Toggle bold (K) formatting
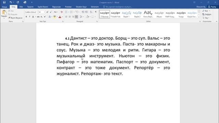The width and height of the screenshot is (219, 123). (x=26, y=17)
